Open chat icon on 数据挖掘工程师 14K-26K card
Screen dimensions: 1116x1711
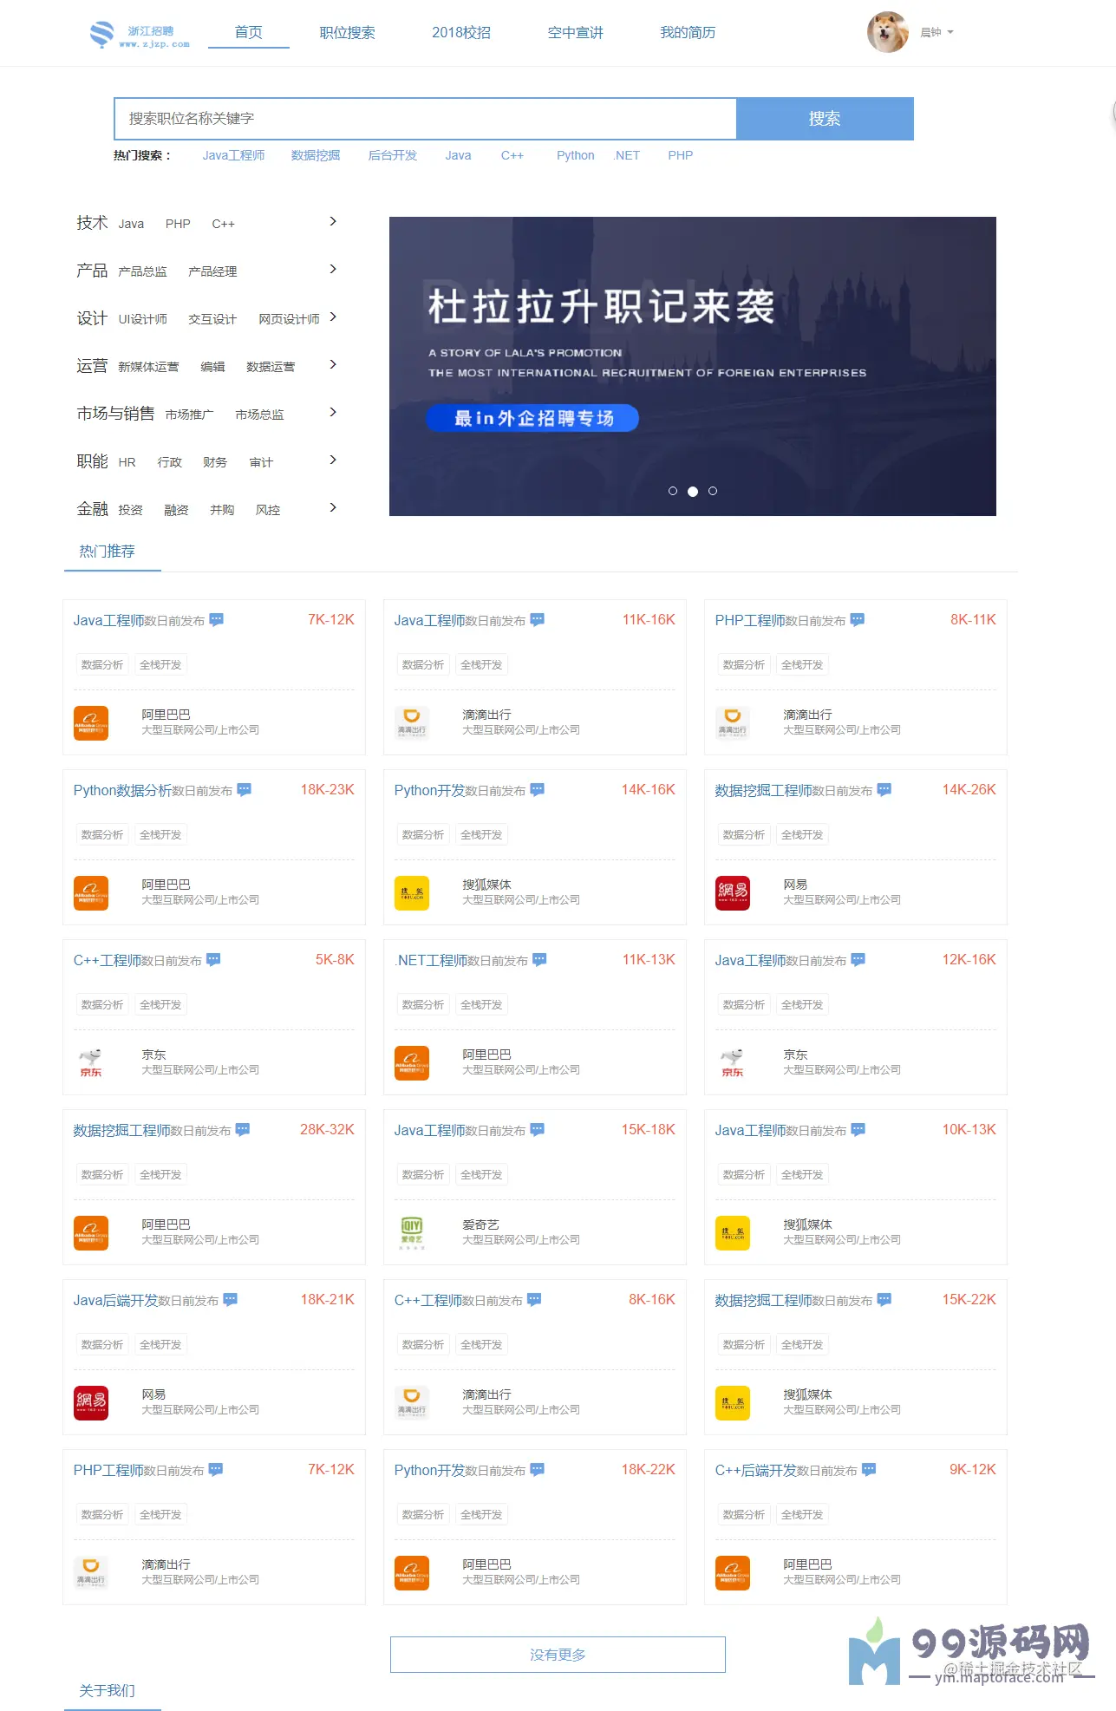(x=884, y=790)
